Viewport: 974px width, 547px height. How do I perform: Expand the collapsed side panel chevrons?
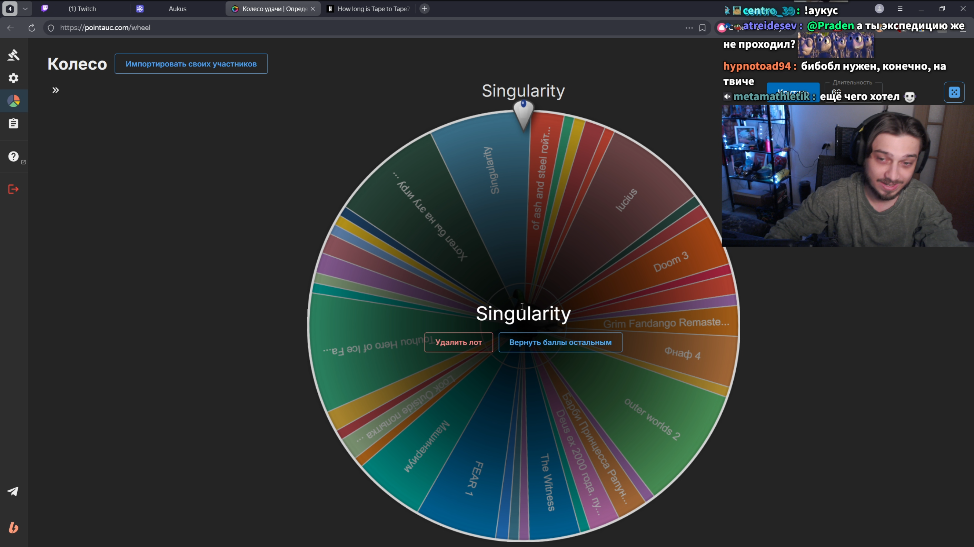(x=56, y=90)
